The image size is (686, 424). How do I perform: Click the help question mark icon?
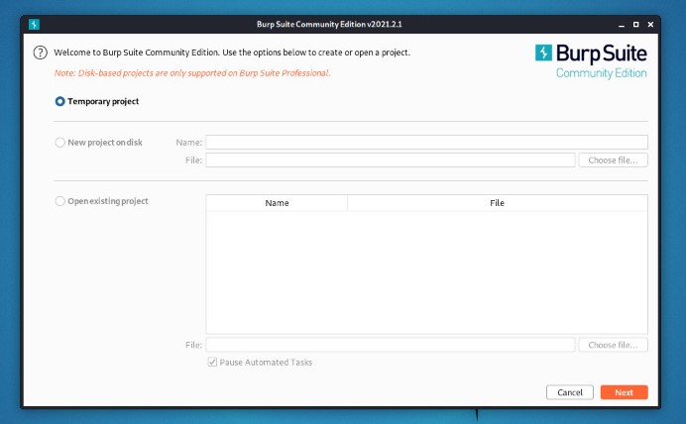point(41,53)
